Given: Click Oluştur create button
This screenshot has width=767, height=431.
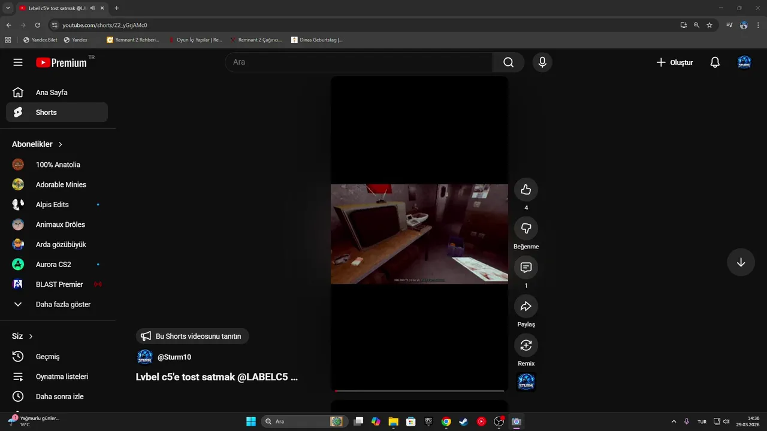Looking at the screenshot, I should click(675, 62).
